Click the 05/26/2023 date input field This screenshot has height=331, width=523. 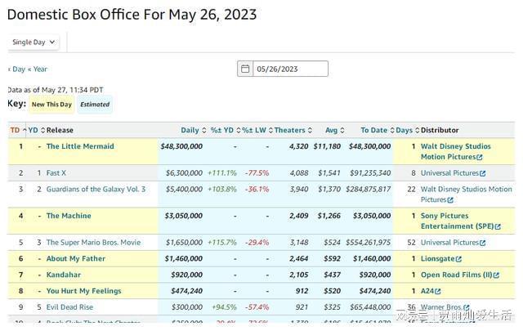pyautogui.click(x=290, y=69)
